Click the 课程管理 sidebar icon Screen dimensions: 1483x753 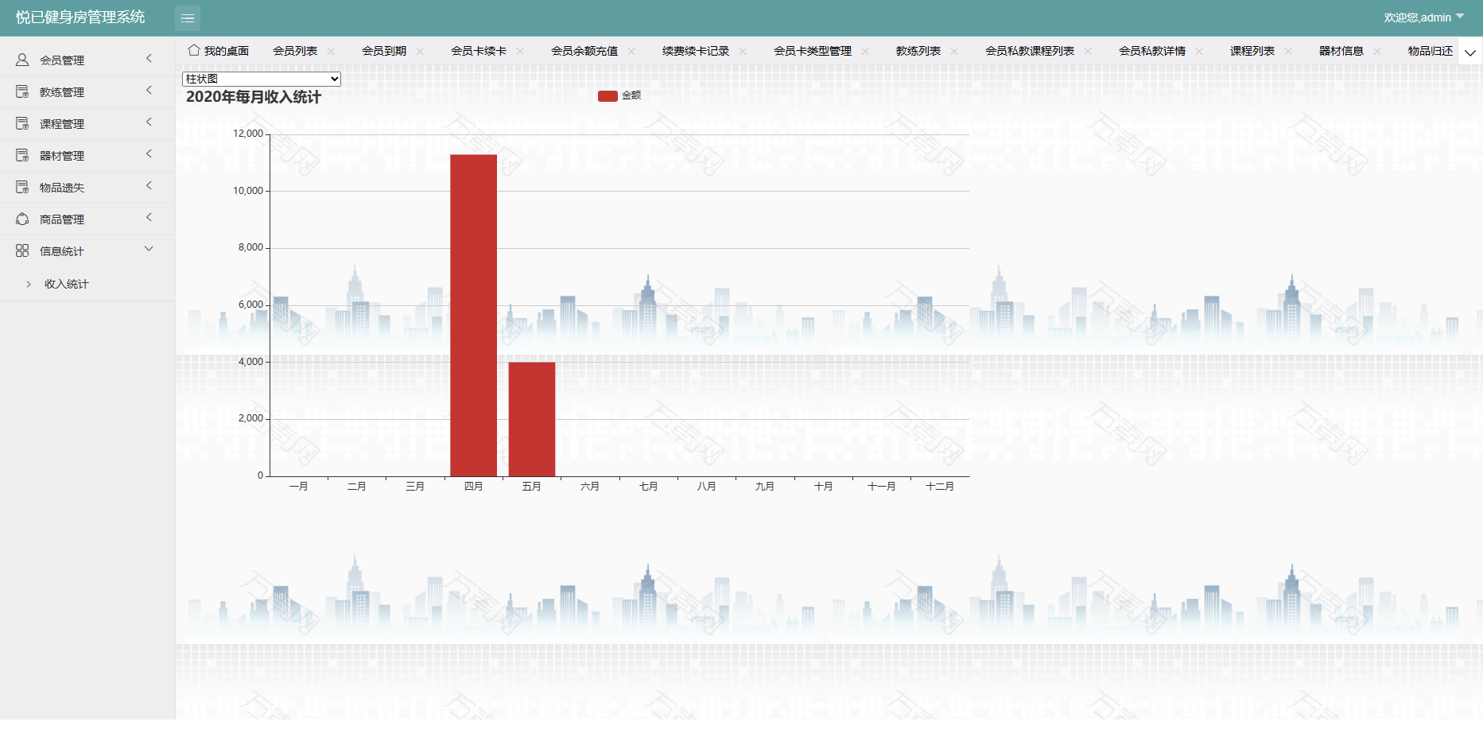(22, 123)
